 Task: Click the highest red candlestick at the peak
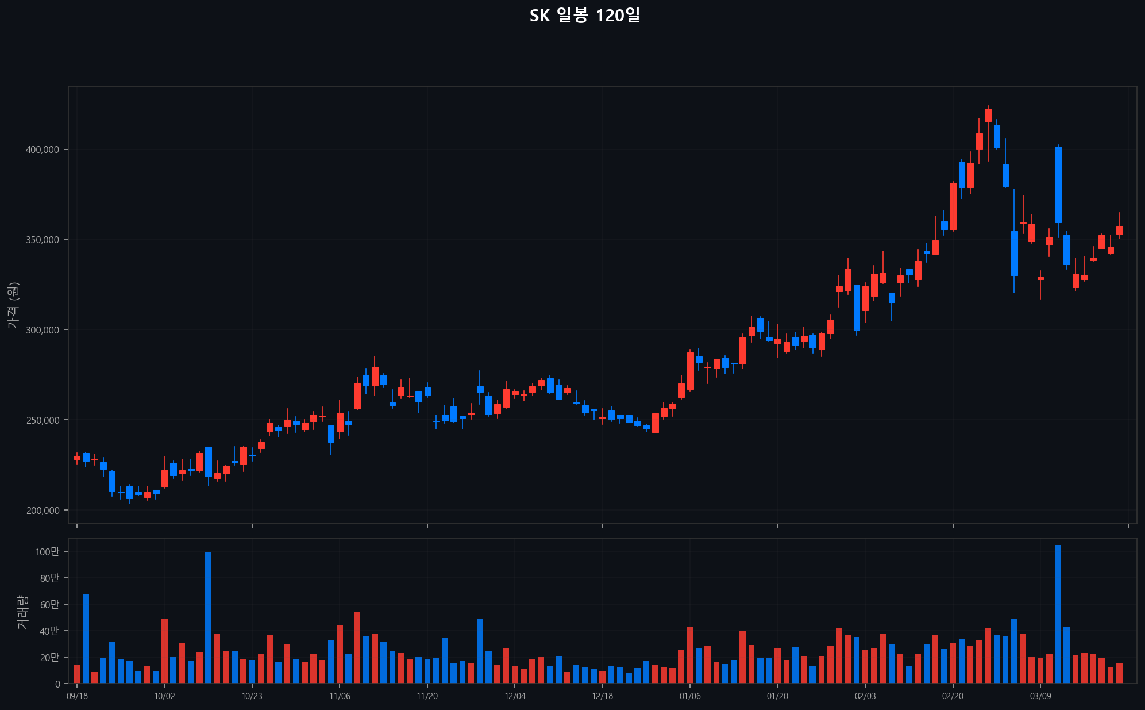pos(988,115)
